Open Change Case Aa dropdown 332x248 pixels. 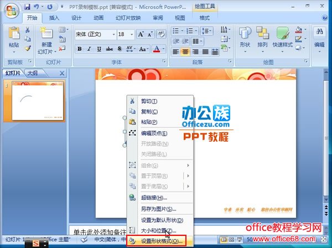pos(144,49)
